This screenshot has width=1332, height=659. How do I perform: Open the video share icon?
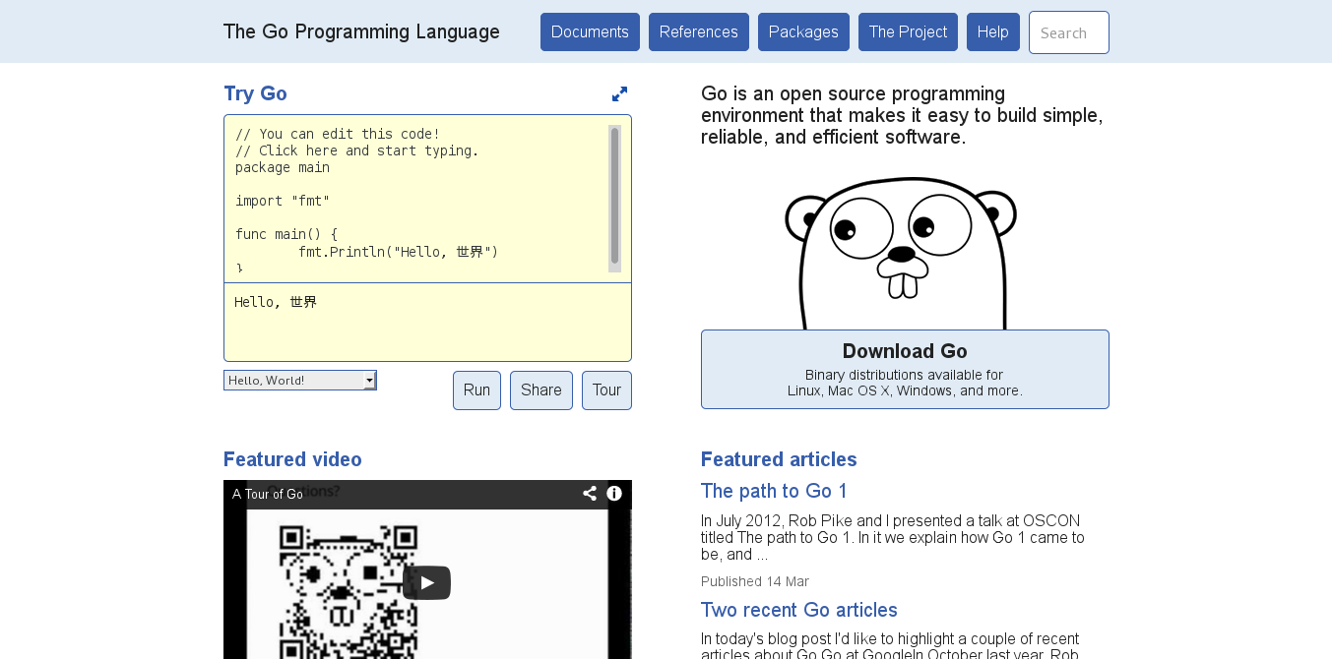pos(590,494)
